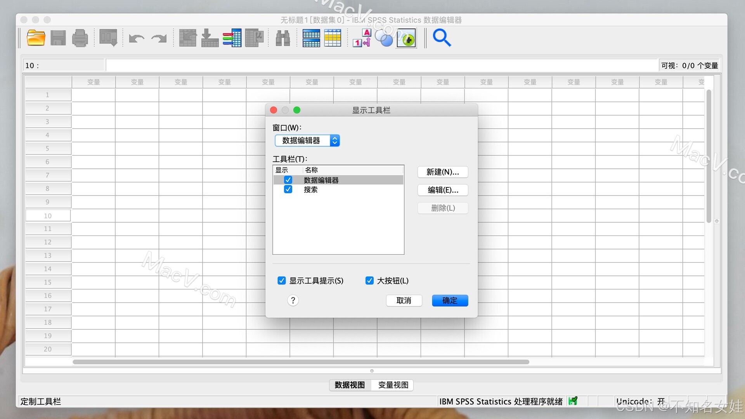The width and height of the screenshot is (745, 419).
Task: Click 确定 to confirm toolbar settings
Action: coord(450,301)
